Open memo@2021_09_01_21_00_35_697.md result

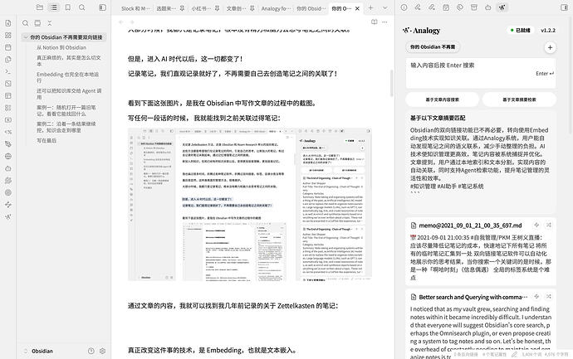pyautogui.click(x=470, y=226)
